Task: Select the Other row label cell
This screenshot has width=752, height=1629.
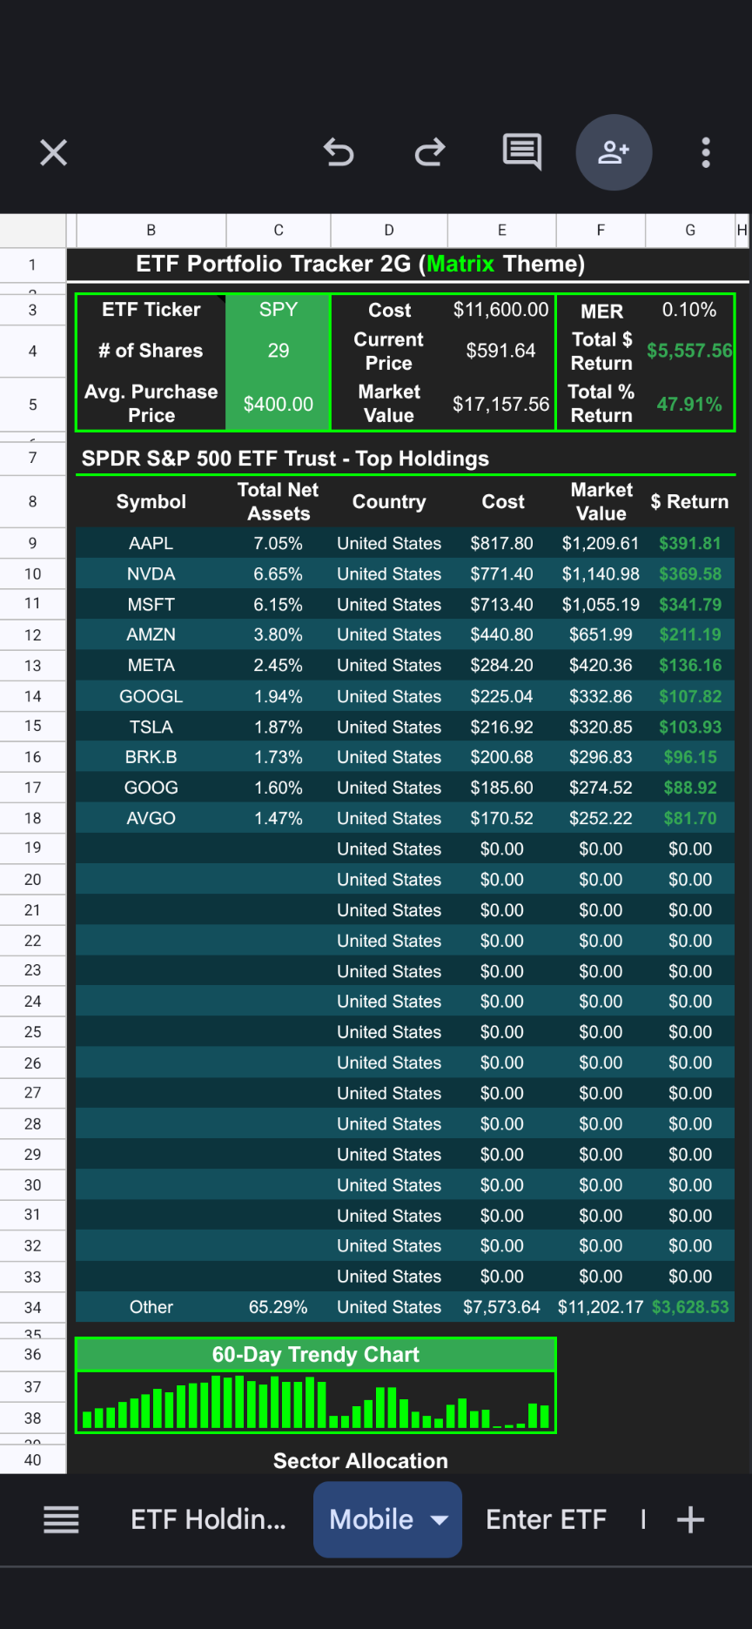Action: 151,1307
